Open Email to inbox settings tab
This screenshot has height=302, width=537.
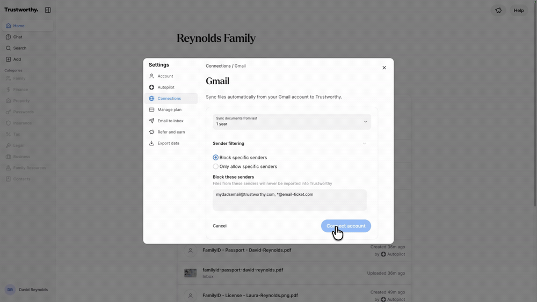[171, 121]
